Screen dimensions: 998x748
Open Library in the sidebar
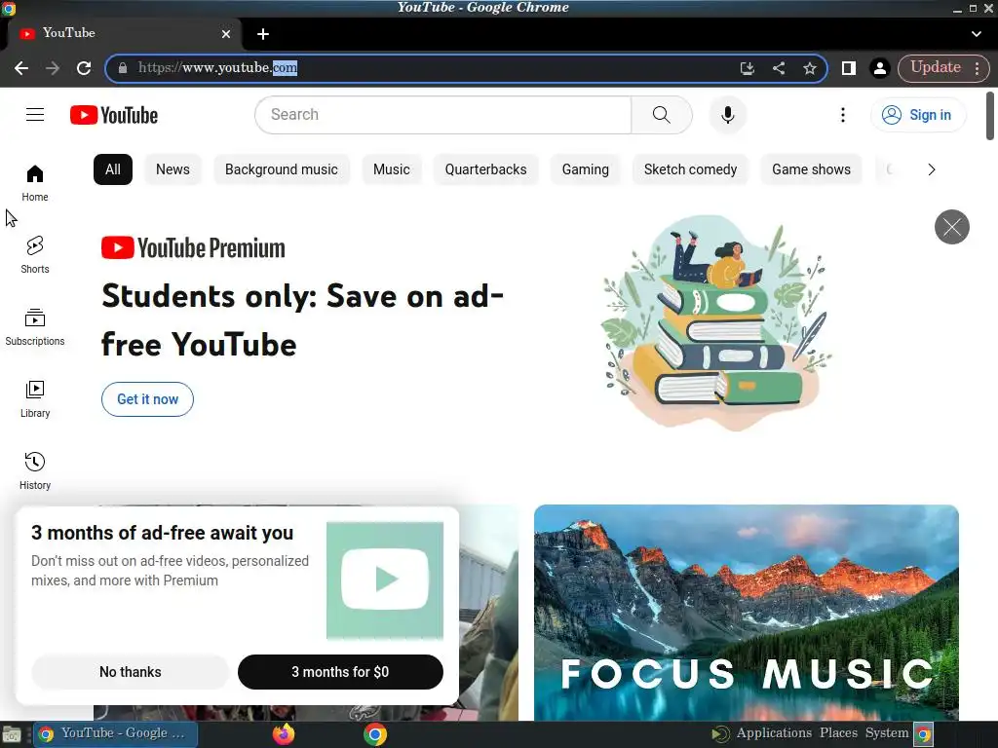click(x=35, y=398)
